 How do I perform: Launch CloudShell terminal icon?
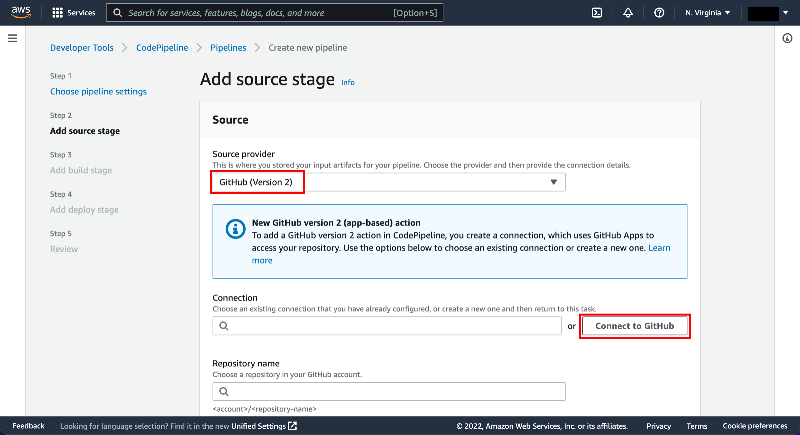(597, 13)
